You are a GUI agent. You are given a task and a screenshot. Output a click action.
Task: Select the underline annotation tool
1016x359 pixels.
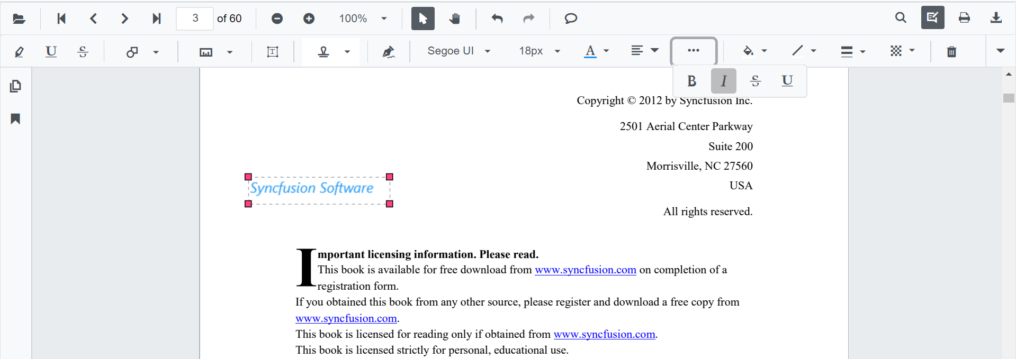(51, 51)
